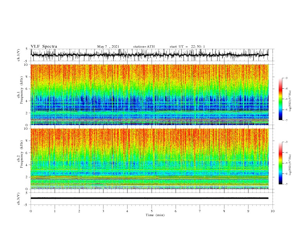This screenshot has height=237, width=307.
Task: Click the time axis tick "1"
Action: tap(55, 211)
